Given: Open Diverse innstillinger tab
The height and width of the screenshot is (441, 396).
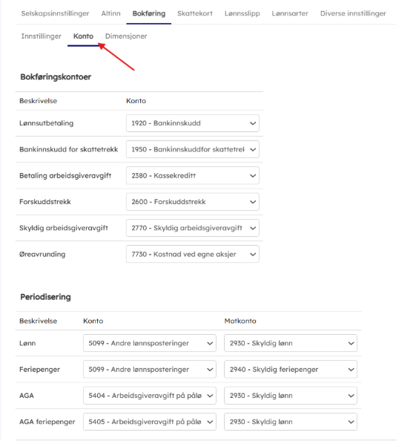Looking at the screenshot, I should [353, 13].
